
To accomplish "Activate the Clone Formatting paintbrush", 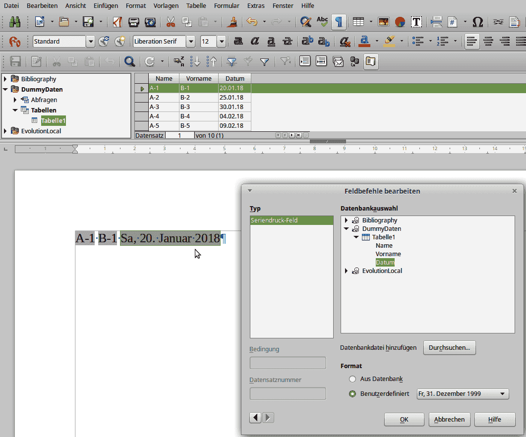I will tap(232, 22).
